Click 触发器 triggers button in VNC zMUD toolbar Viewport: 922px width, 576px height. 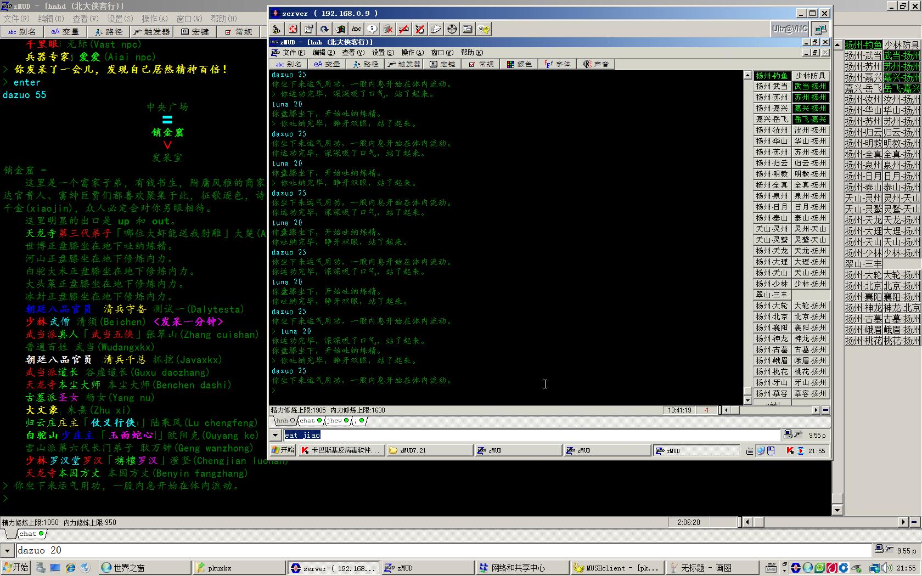point(404,64)
